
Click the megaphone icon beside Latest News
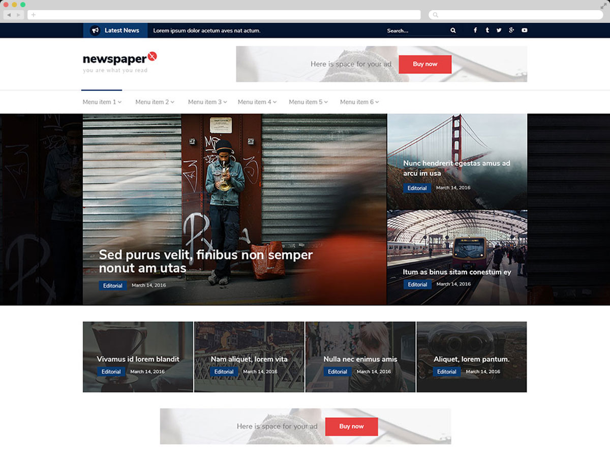point(95,30)
